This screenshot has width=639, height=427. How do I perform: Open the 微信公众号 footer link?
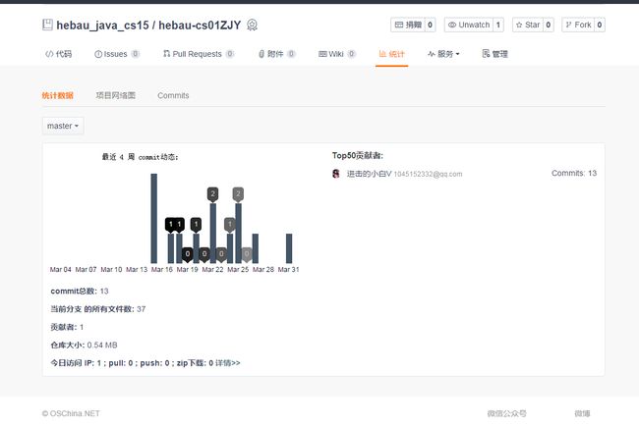pos(506,413)
